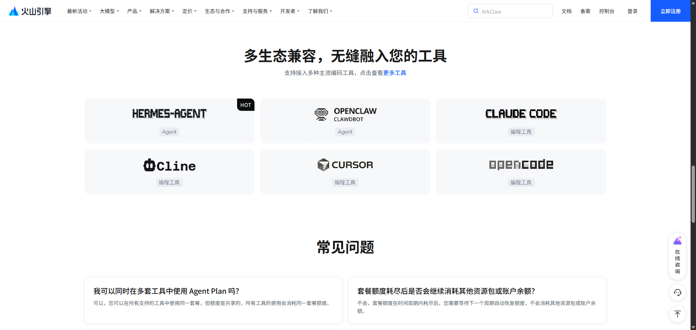This screenshot has width=696, height=330.
Task: Select the opencode card
Action: pos(521,172)
